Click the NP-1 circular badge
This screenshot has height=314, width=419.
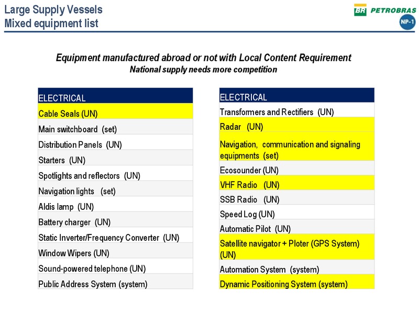[407, 22]
